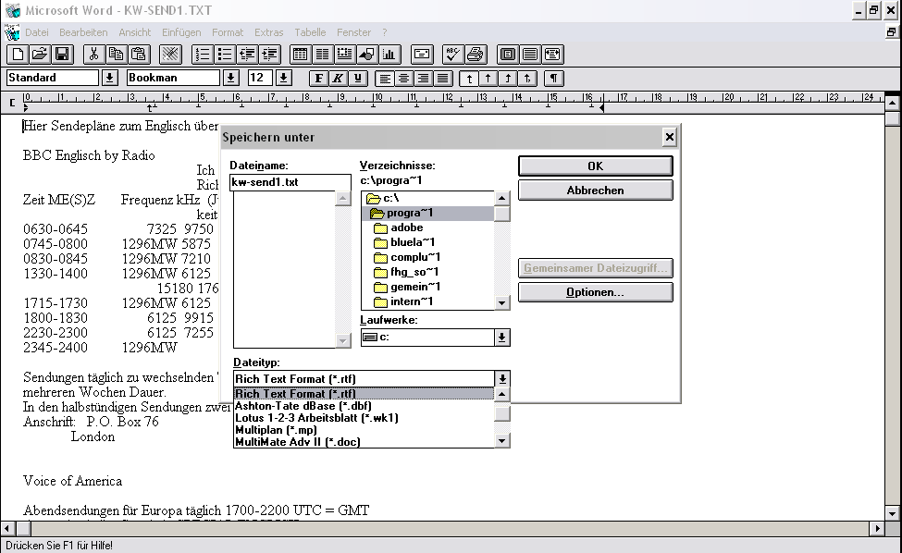Click the Dateiname text field
The width and height of the screenshot is (902, 553).
pos(290,183)
